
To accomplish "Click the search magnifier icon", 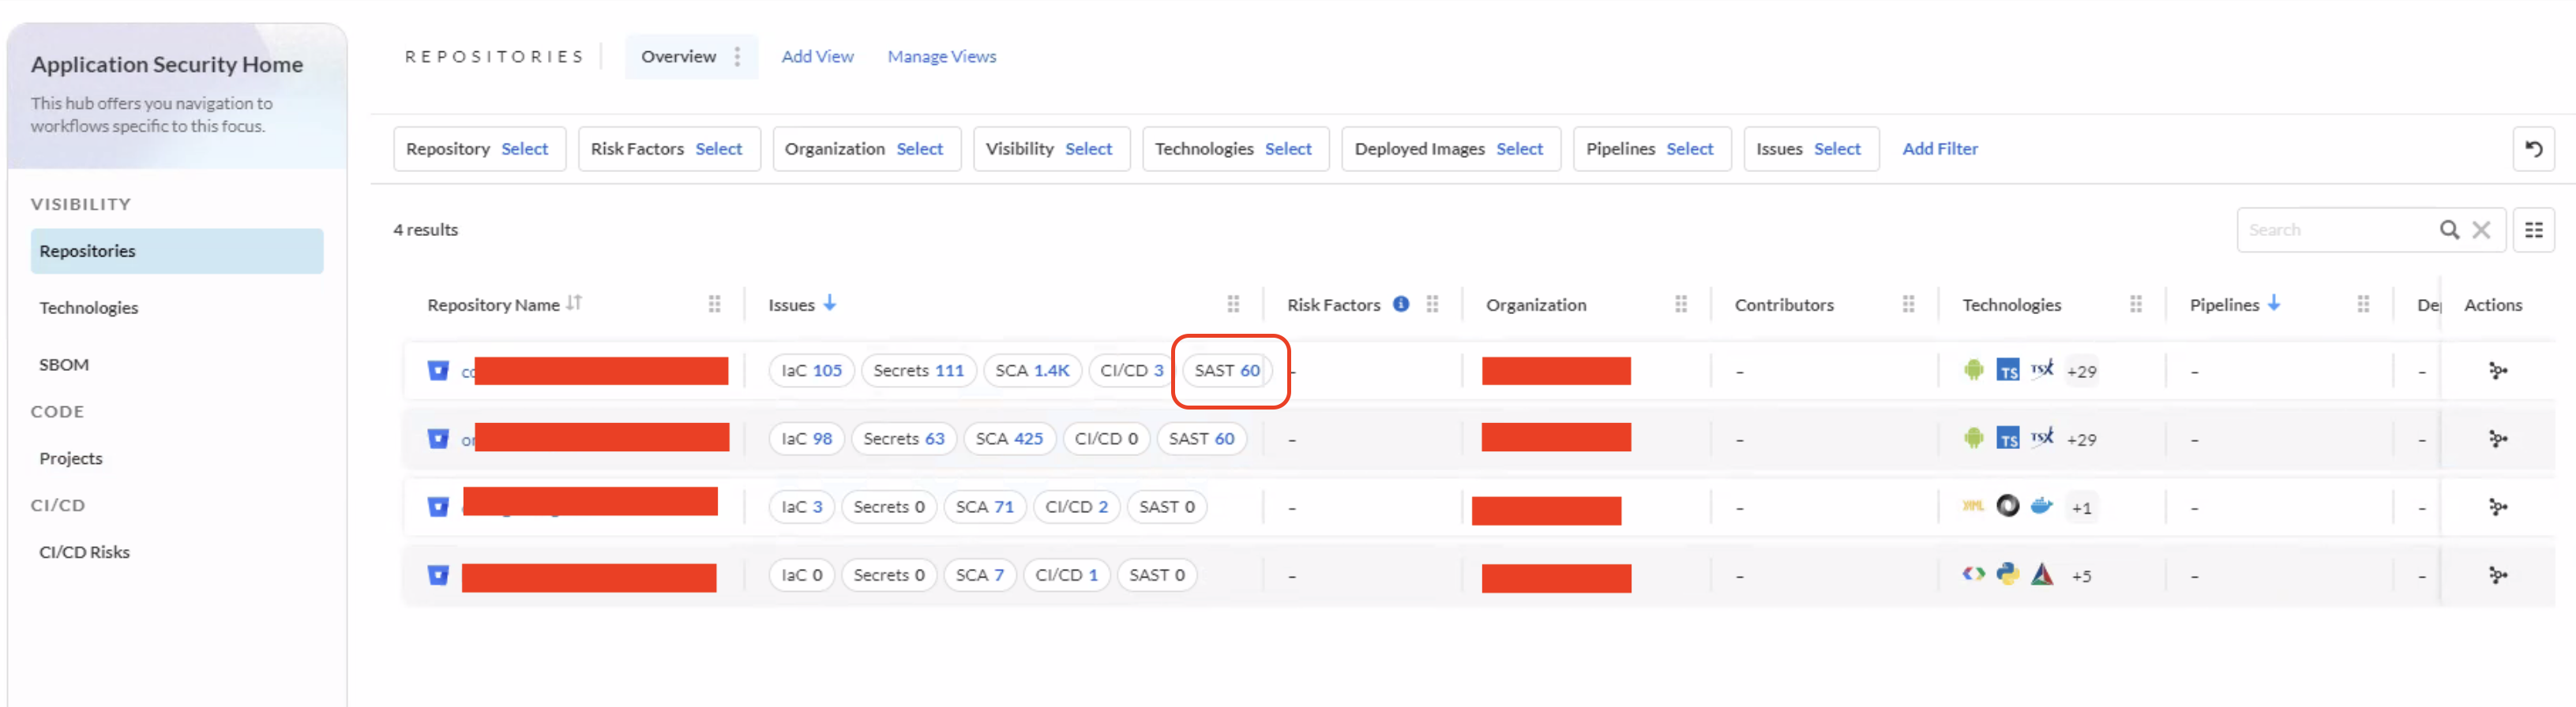I will (2448, 230).
